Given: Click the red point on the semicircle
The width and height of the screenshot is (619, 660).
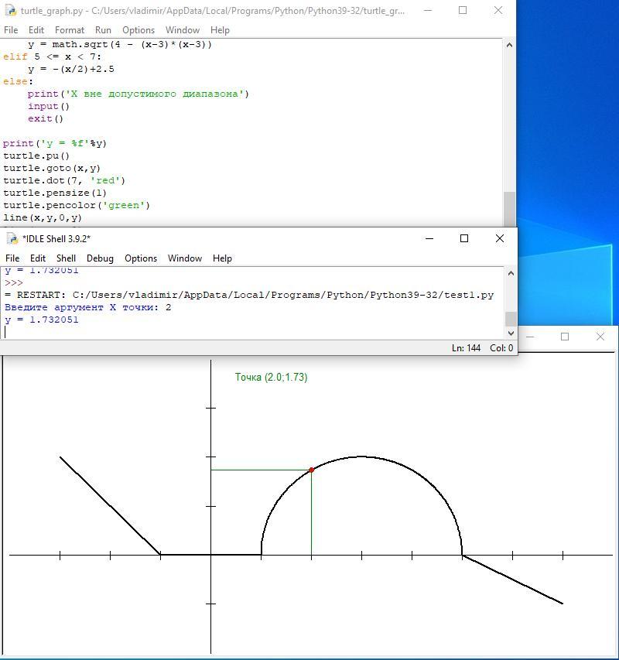Looking at the screenshot, I should 311,470.
